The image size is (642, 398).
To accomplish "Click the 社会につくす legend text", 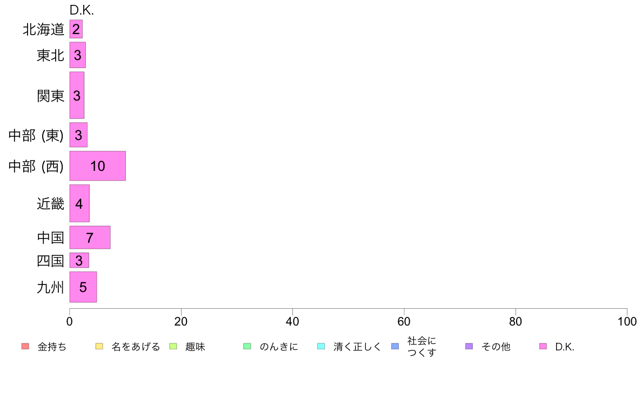I will [422, 346].
